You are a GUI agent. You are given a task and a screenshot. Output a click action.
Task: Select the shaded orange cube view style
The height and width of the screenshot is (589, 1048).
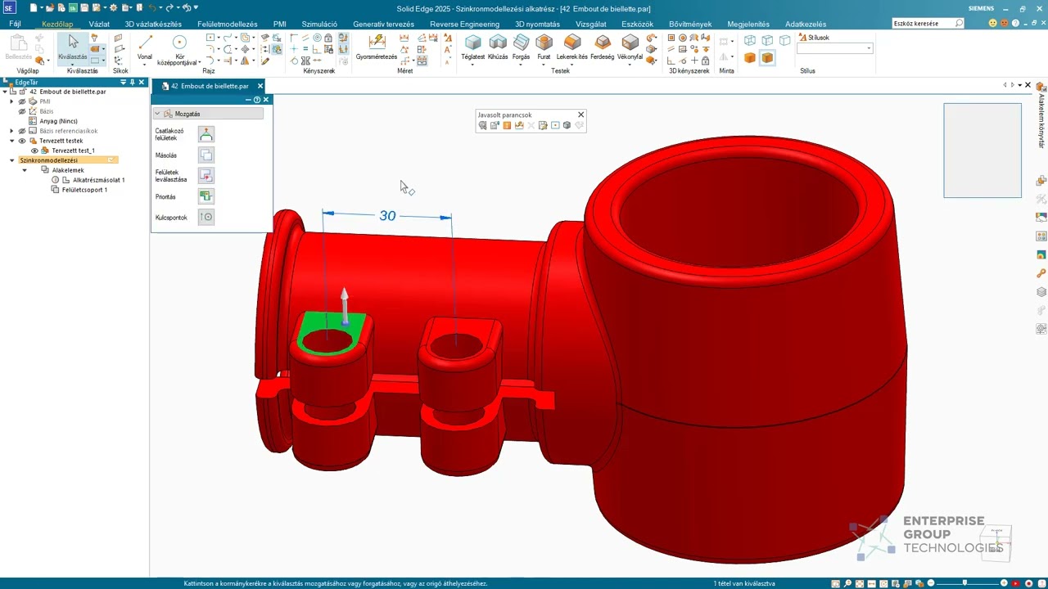(x=750, y=58)
